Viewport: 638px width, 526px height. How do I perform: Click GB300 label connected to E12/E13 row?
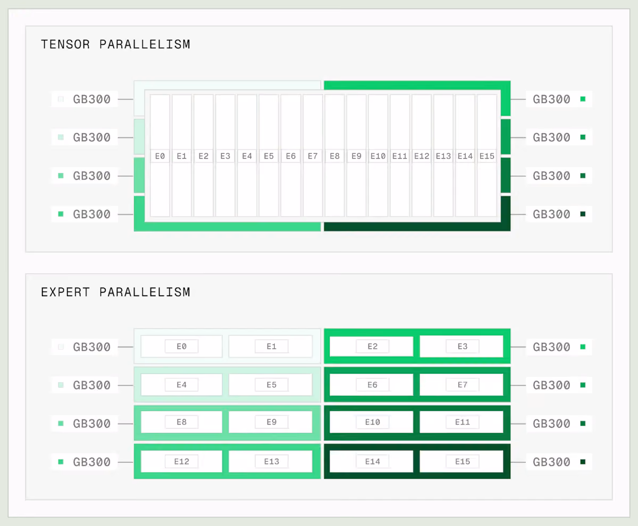pyautogui.click(x=92, y=462)
